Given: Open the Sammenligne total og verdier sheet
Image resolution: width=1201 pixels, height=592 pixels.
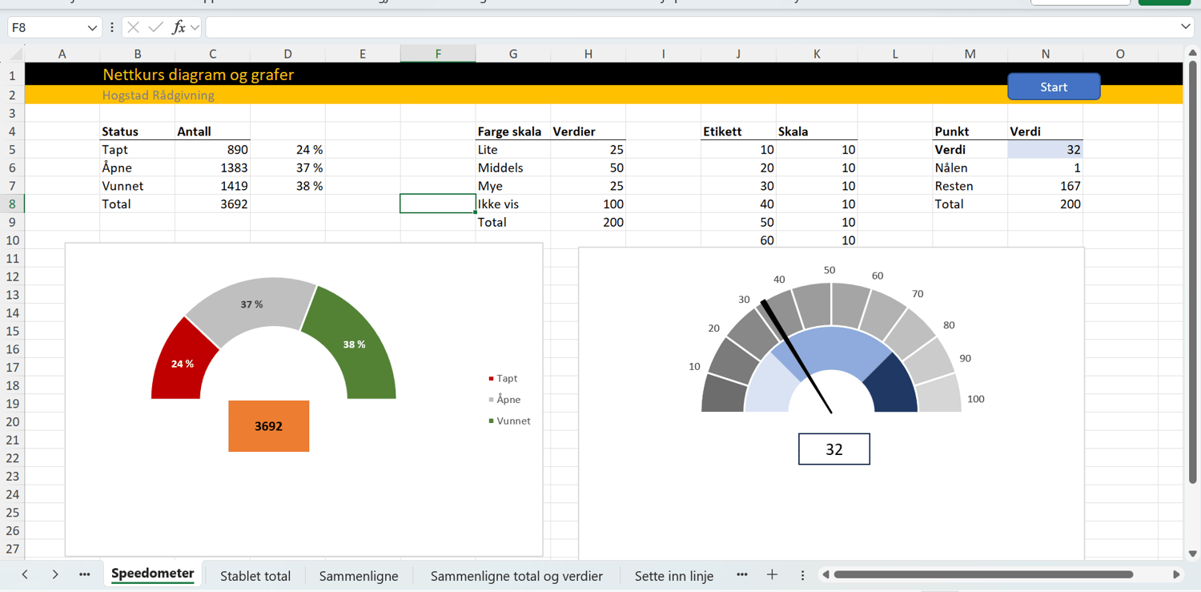Looking at the screenshot, I should pos(516,575).
